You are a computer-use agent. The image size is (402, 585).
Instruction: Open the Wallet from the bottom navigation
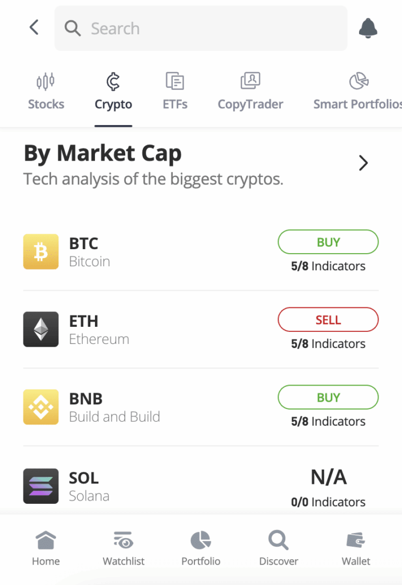pyautogui.click(x=356, y=547)
